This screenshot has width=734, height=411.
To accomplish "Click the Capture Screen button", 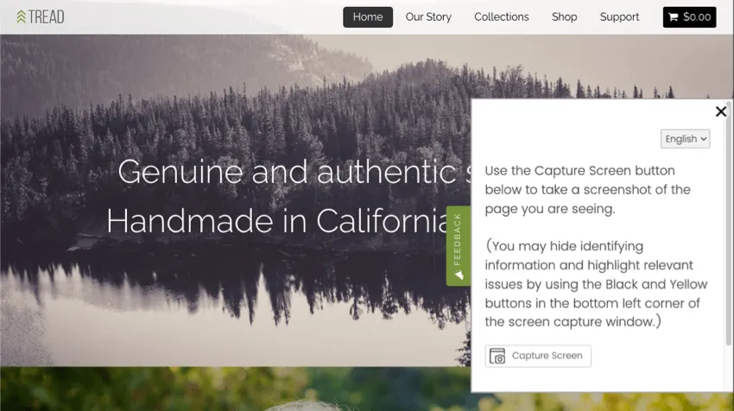I will coord(538,357).
